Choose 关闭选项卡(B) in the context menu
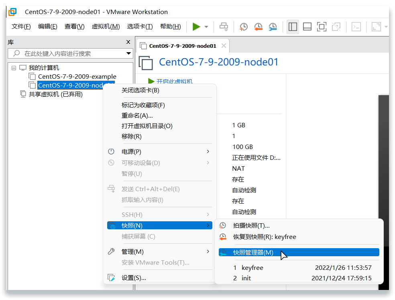Image resolution: width=395 pixels, height=300 pixels. pyautogui.click(x=160, y=90)
